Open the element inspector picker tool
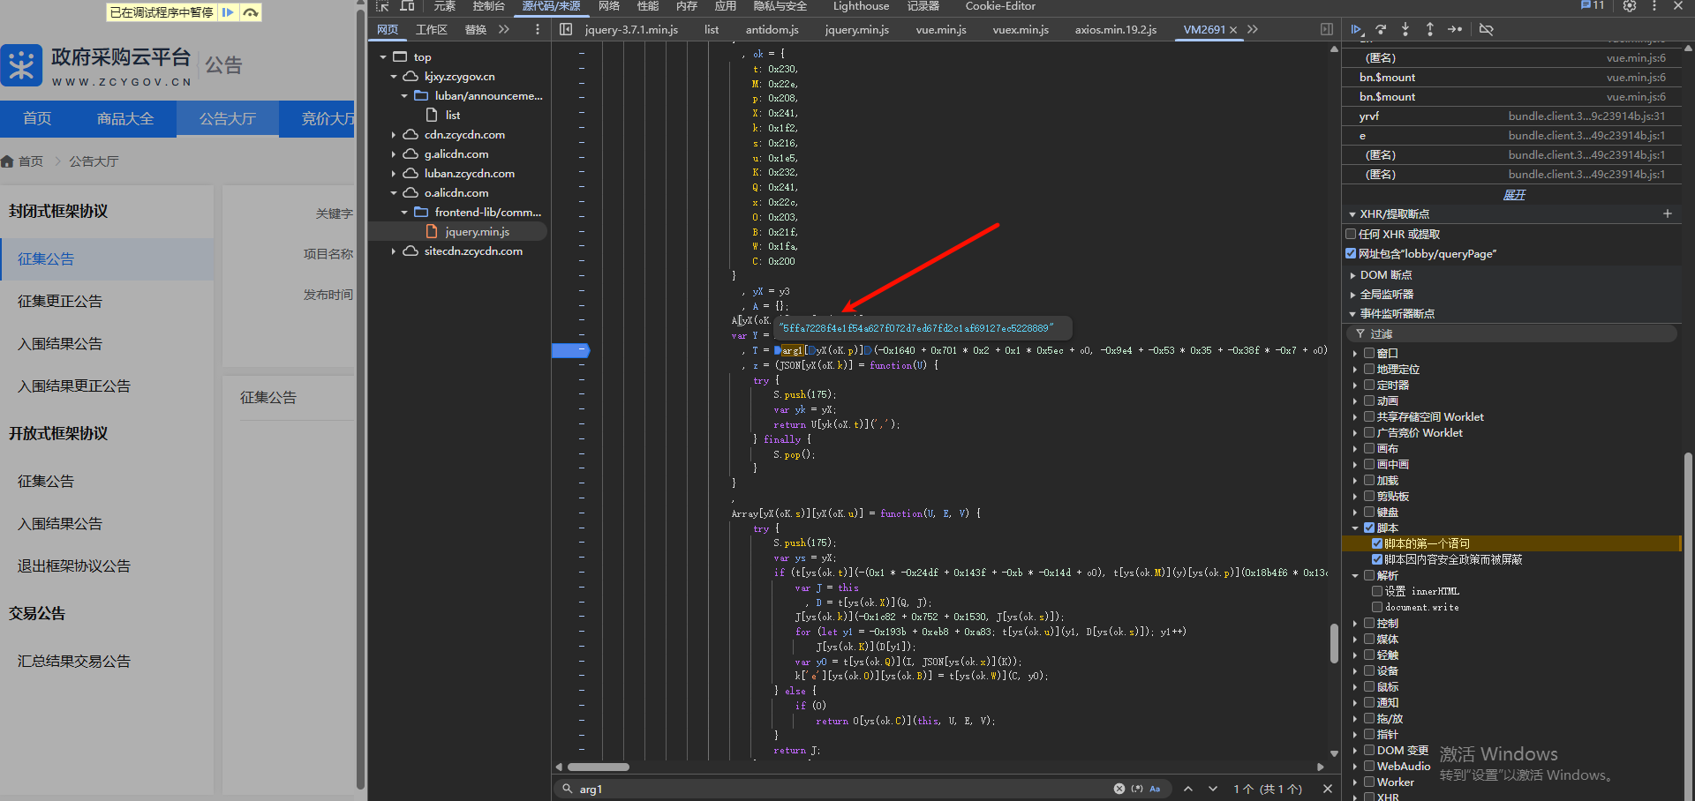The height and width of the screenshot is (801, 1695). click(382, 6)
